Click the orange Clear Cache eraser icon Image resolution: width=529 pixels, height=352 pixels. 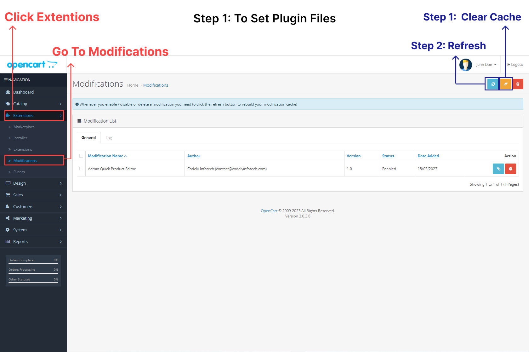(x=505, y=84)
